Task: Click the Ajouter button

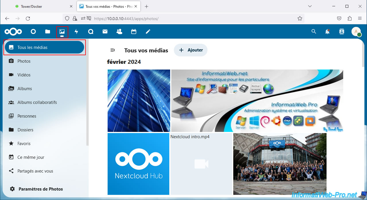Action: click(191, 50)
